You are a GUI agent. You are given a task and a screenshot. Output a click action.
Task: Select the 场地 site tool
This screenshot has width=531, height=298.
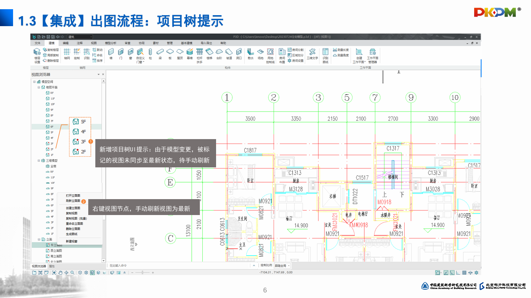coord(261,54)
